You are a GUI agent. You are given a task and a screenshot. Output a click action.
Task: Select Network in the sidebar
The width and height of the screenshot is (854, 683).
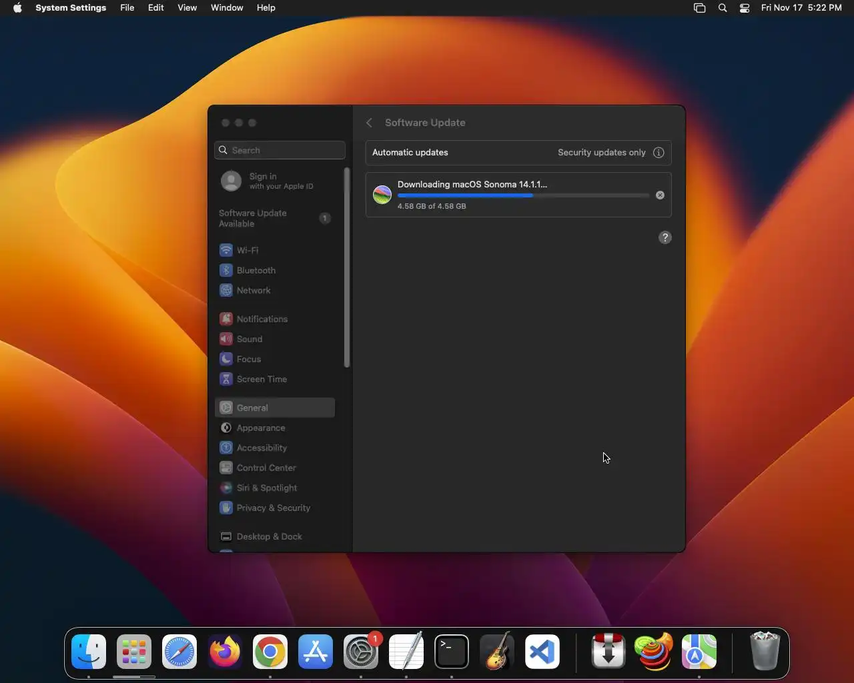click(274, 290)
